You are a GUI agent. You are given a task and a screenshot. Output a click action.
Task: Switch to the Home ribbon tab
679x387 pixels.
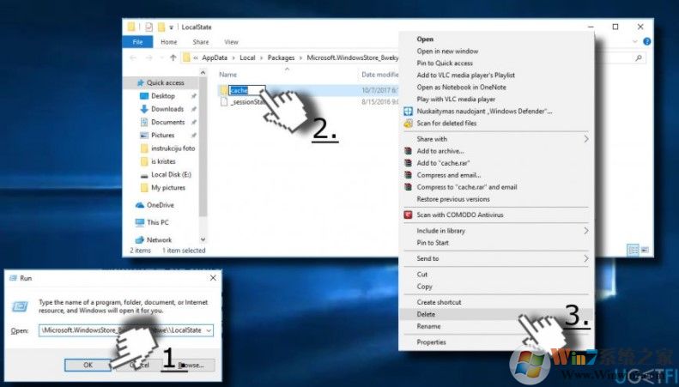click(169, 42)
